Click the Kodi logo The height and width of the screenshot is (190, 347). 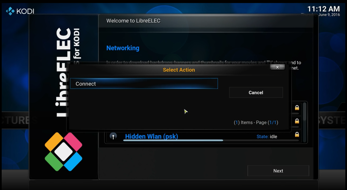click(x=20, y=11)
